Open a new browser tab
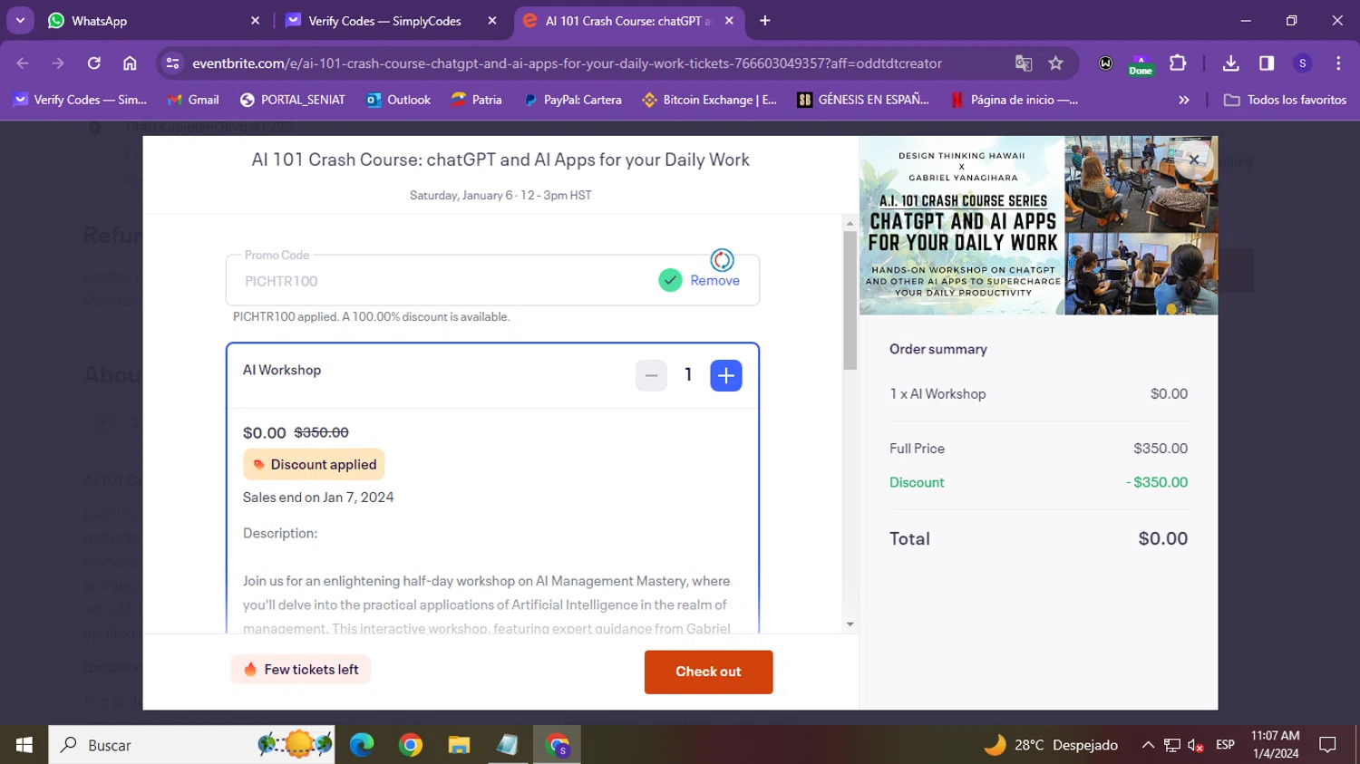Viewport: 1360px width, 764px height. tap(765, 21)
